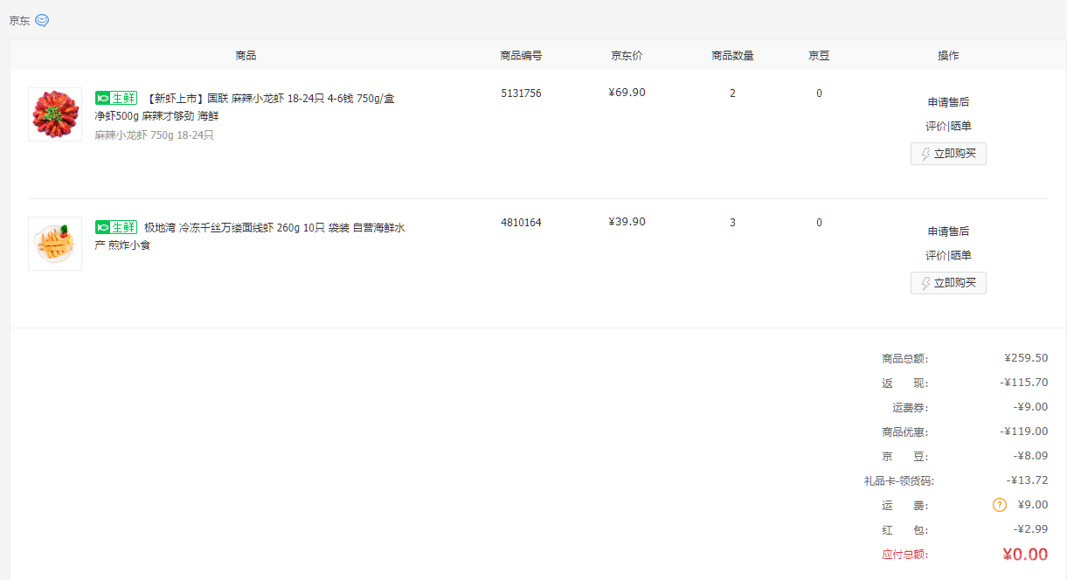Select product number 4810164
The width and height of the screenshot is (1067, 580).
coord(521,223)
